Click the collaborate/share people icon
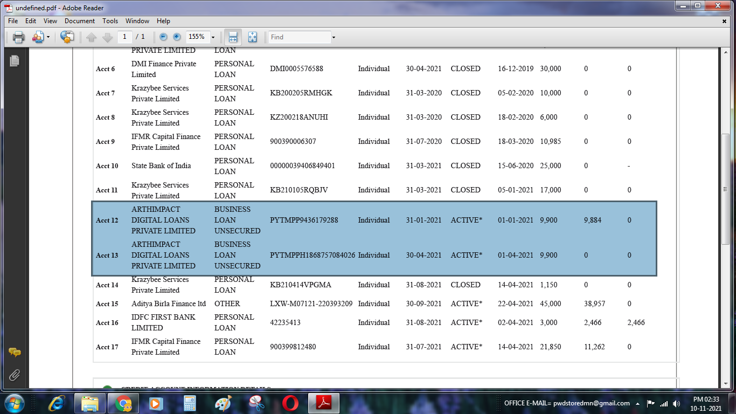This screenshot has width=736, height=414. [x=38, y=37]
